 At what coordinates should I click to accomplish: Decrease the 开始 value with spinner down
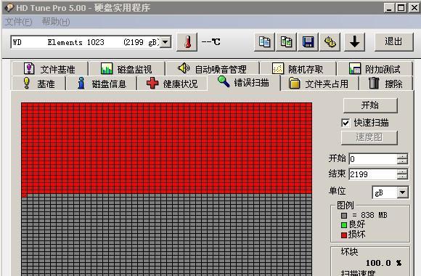402,162
